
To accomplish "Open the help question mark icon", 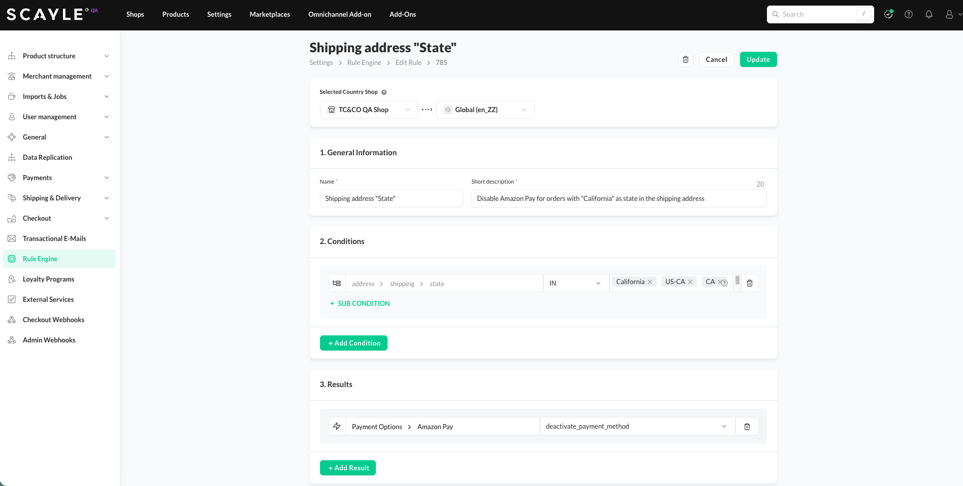I will [909, 14].
